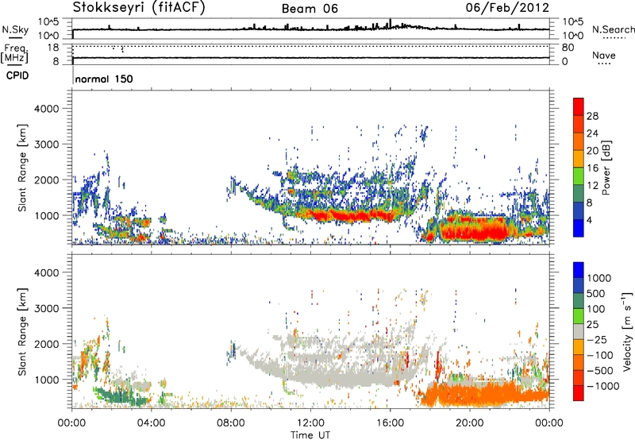This screenshot has height=440, width=635.
Task: Click the '28' value on Power colorbar
Action: coord(592,116)
